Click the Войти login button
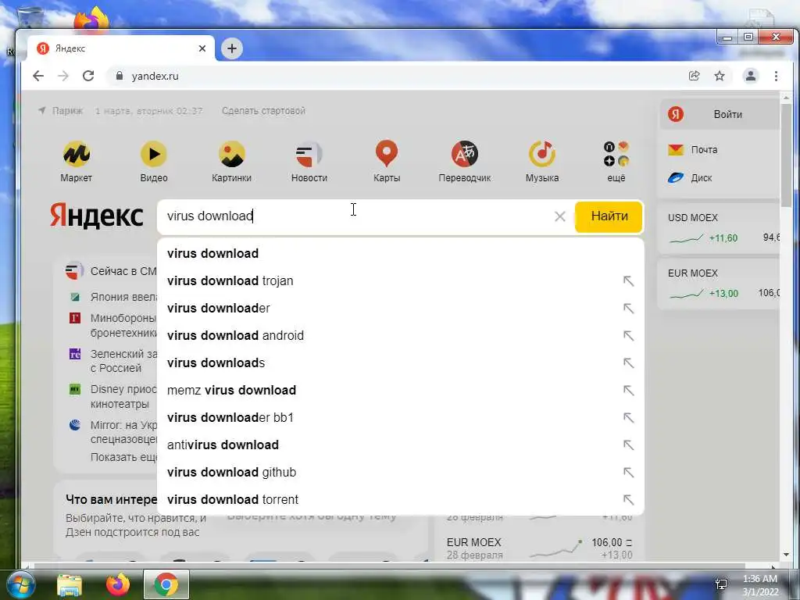This screenshot has width=800, height=600. coord(720,114)
